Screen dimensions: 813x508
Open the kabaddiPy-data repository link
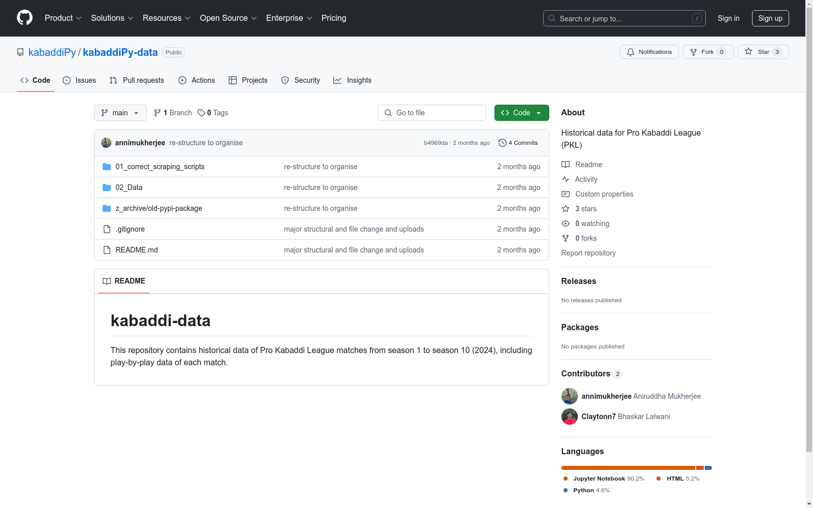click(120, 52)
